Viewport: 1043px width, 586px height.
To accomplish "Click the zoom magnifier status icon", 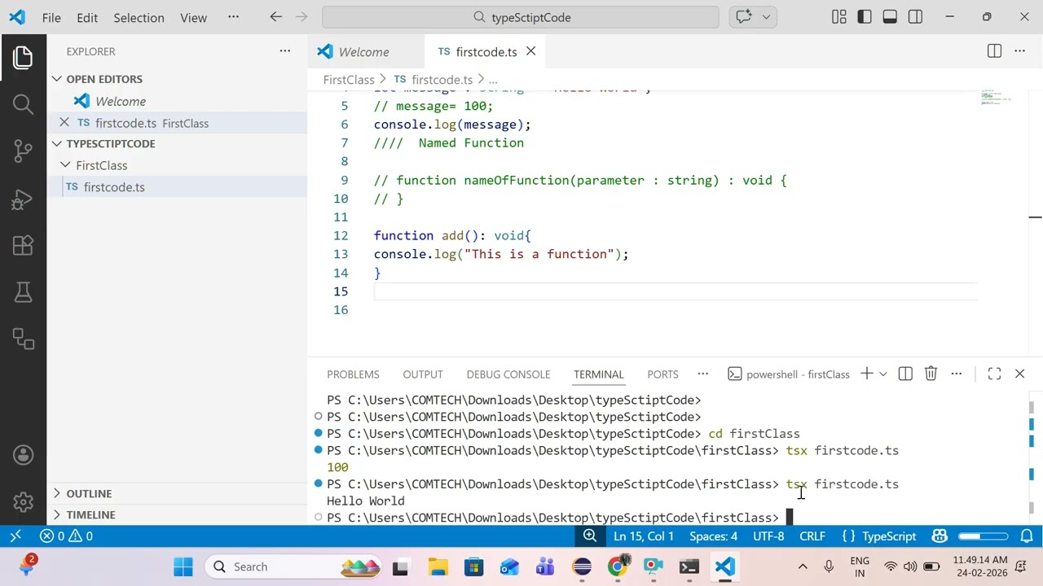I will click(589, 536).
